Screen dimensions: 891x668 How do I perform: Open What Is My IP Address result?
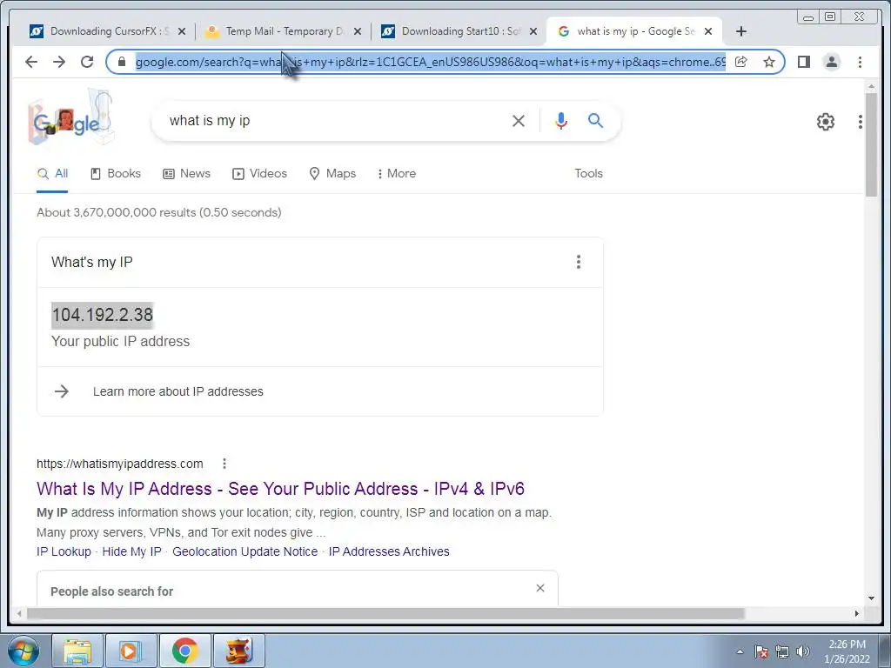pos(280,489)
